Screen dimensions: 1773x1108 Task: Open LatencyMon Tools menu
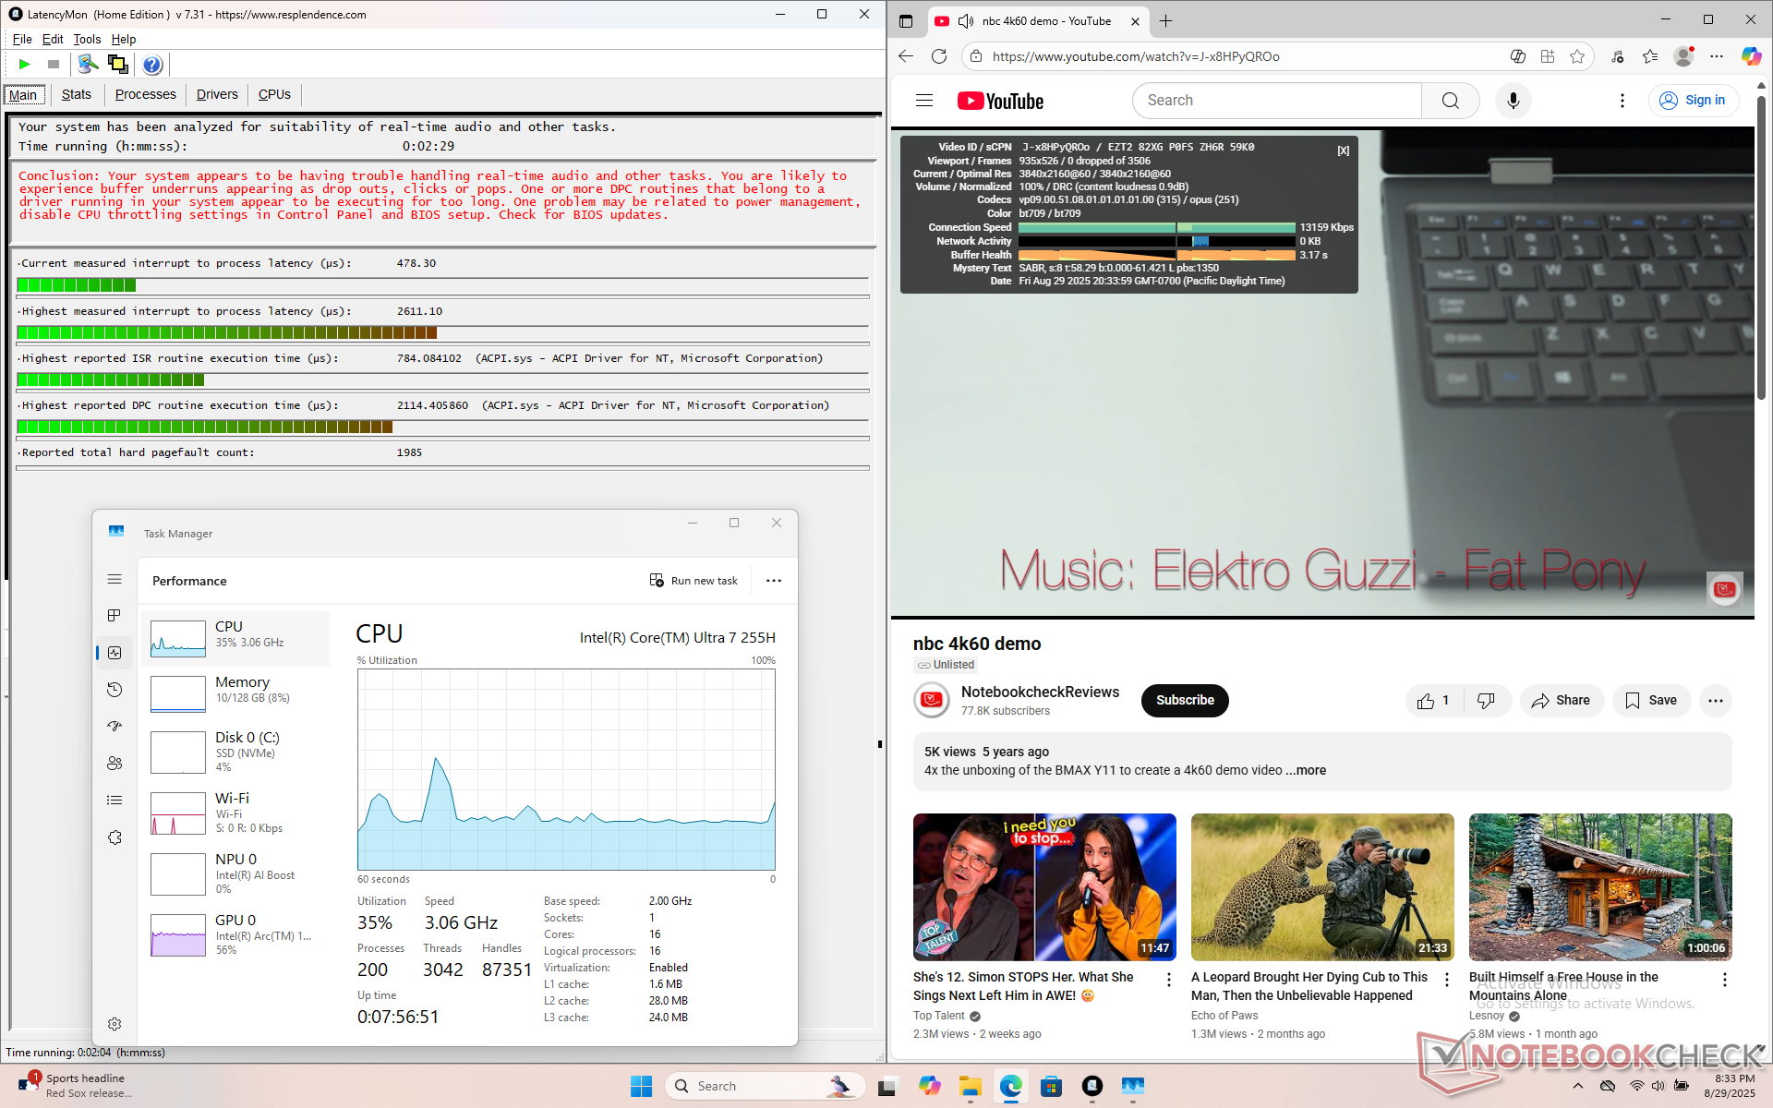pyautogui.click(x=87, y=39)
